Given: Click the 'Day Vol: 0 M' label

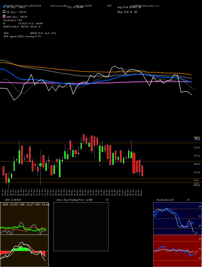Looking at the screenshot, I should coord(127,12).
